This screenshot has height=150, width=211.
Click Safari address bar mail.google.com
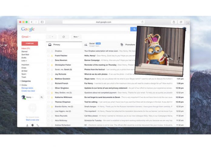[x=103, y=22]
